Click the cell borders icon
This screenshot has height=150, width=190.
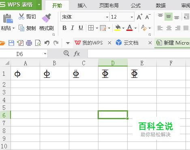(x=91, y=28)
